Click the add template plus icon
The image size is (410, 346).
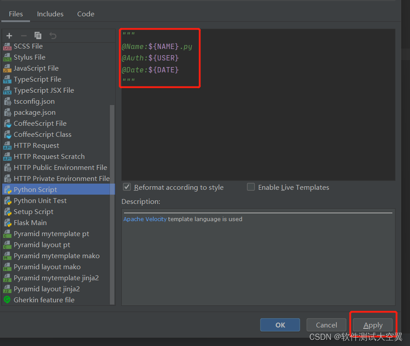9,36
